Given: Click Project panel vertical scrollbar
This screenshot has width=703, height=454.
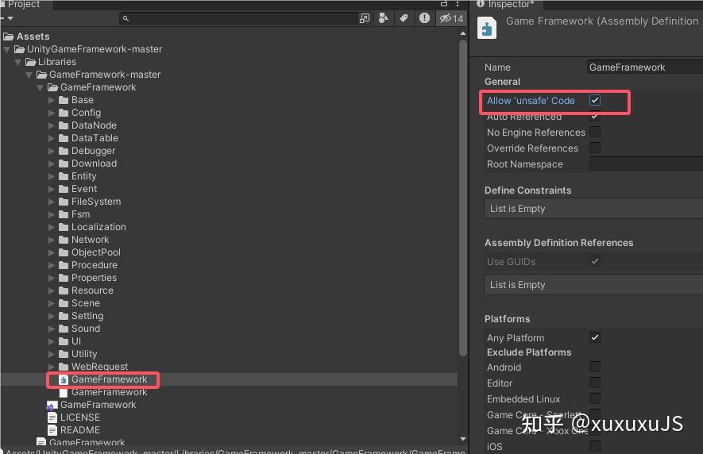Looking at the screenshot, I should click(x=463, y=197).
